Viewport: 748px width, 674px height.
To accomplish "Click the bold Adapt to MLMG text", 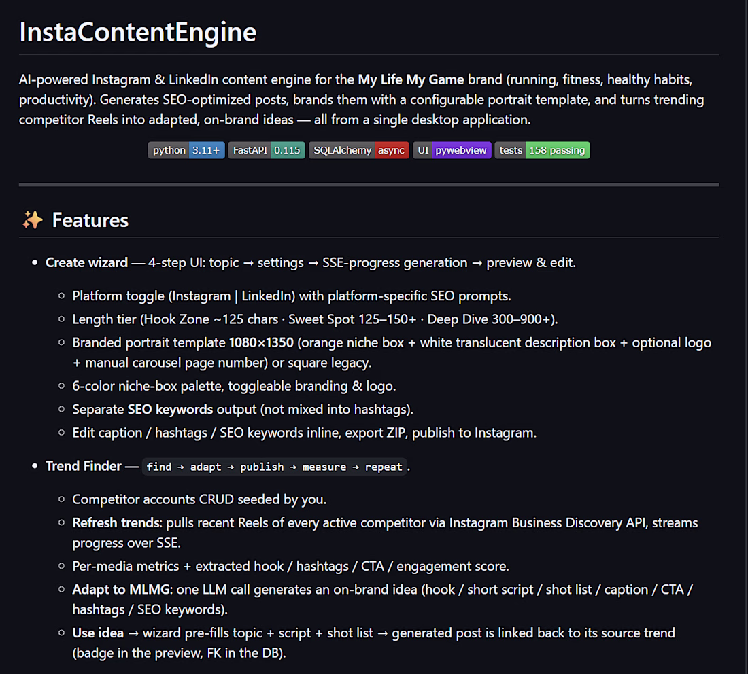I will click(x=122, y=590).
